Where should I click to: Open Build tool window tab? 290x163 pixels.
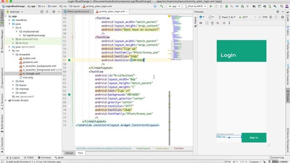tap(59, 158)
